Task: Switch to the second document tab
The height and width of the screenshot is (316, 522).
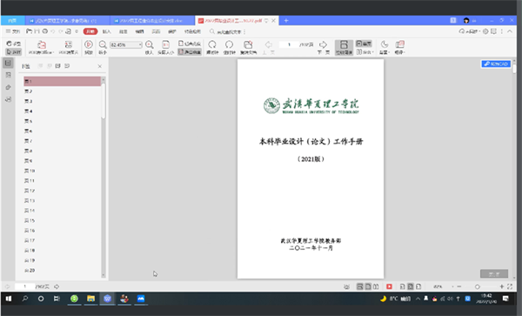Action: [151, 21]
